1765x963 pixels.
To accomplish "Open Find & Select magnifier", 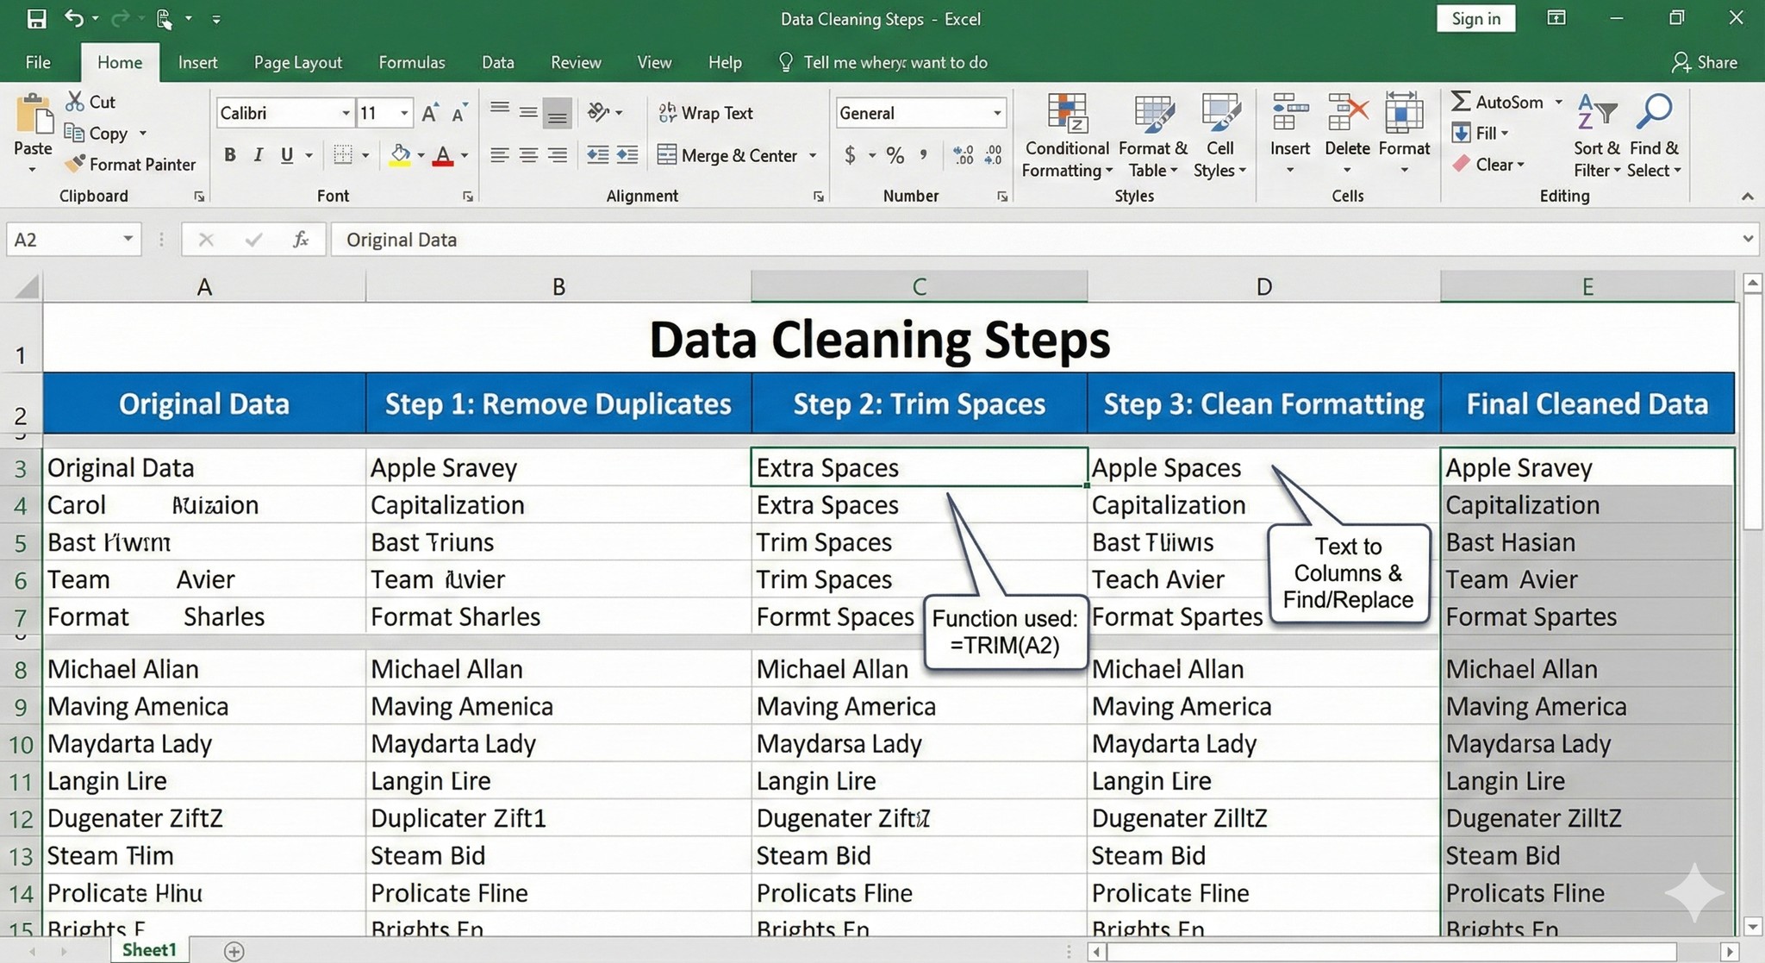I will [1654, 135].
